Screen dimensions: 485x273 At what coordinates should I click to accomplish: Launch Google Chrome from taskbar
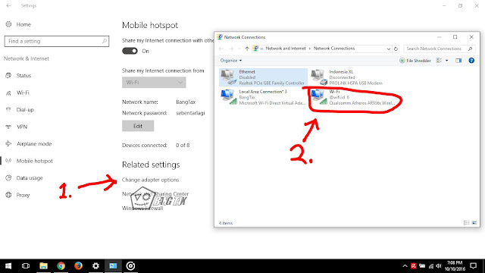[x=61, y=266]
